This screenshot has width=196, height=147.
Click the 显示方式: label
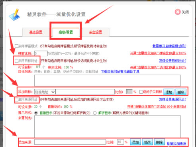(25, 113)
